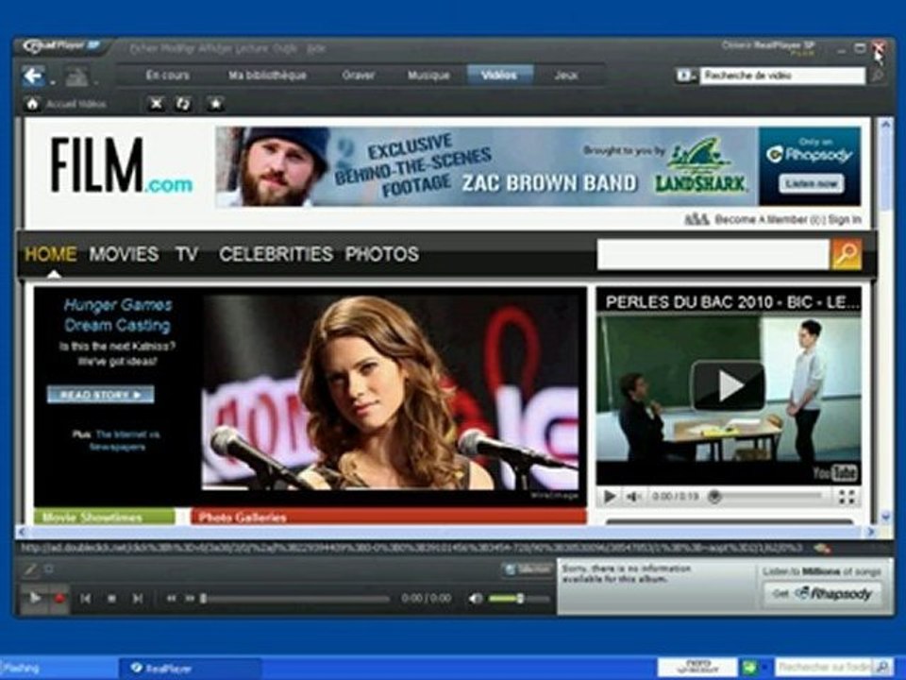This screenshot has height=680, width=906.
Task: Click the Listen now Rhapsody ad button
Action: pyautogui.click(x=812, y=184)
